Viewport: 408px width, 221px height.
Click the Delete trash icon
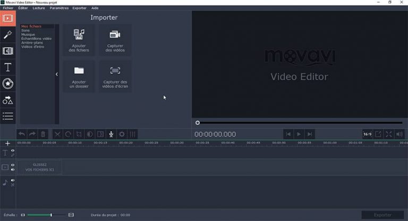click(x=43, y=134)
